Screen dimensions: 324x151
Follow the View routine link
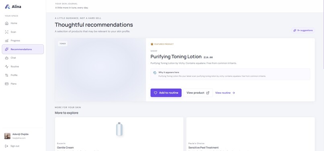click(x=225, y=93)
